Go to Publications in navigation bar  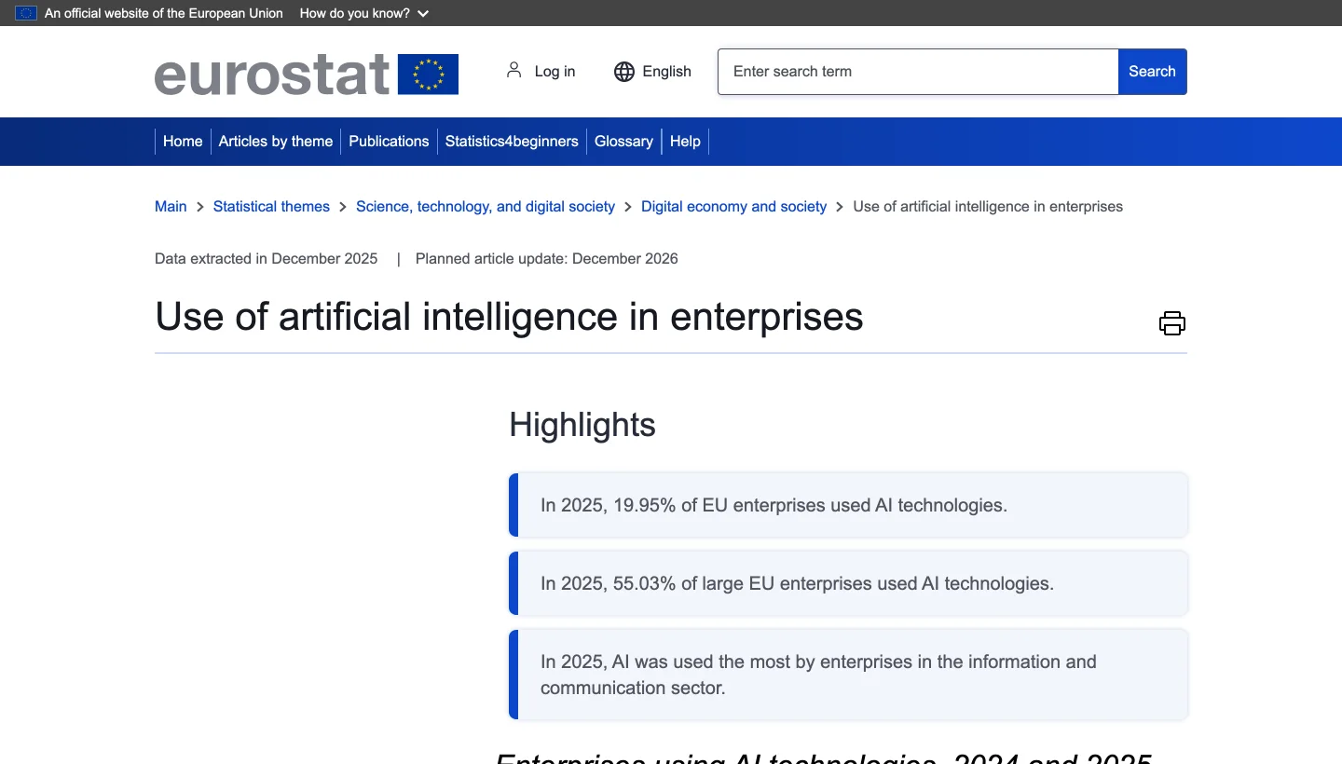pos(389,142)
